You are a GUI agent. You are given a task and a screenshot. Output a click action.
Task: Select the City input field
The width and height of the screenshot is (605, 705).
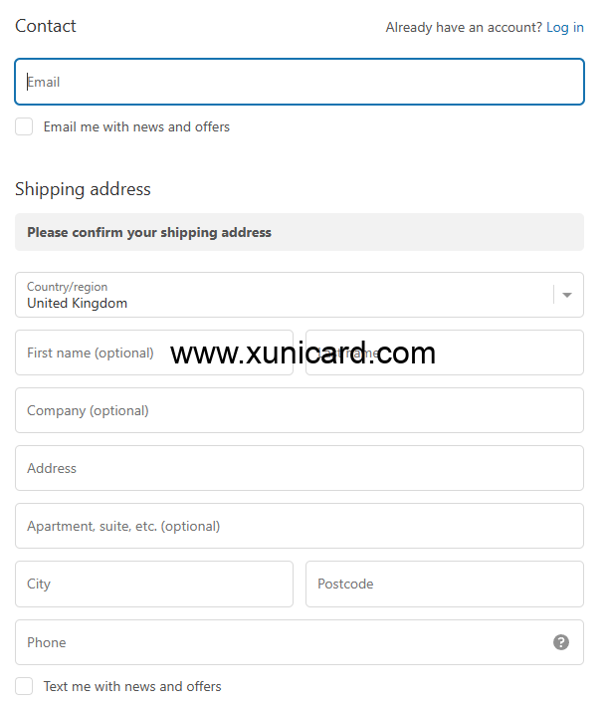[154, 584]
